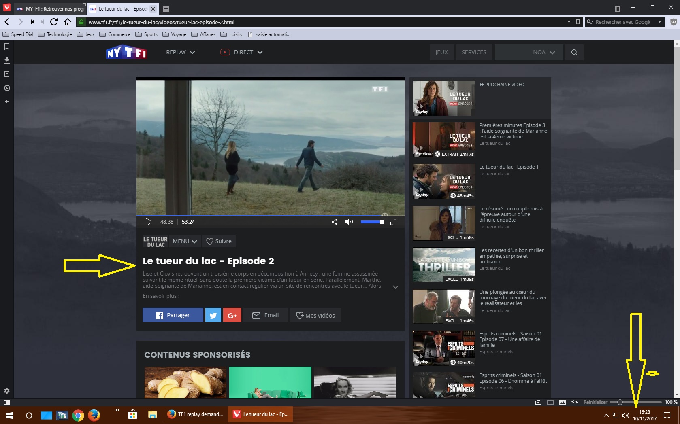
Task: Expand the DIRECT menu
Action: [242, 52]
